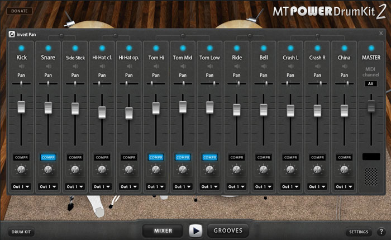Click the Snare compressor knob
Image resolution: width=391 pixels, height=240 pixels.
click(48, 170)
